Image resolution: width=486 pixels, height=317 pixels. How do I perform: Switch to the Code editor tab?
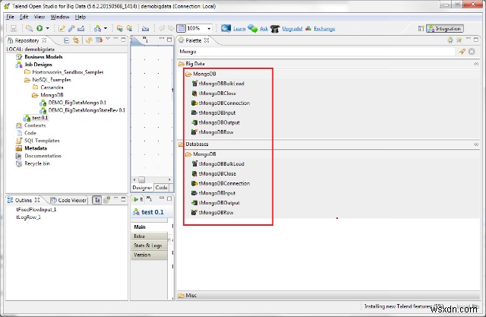pos(161,187)
